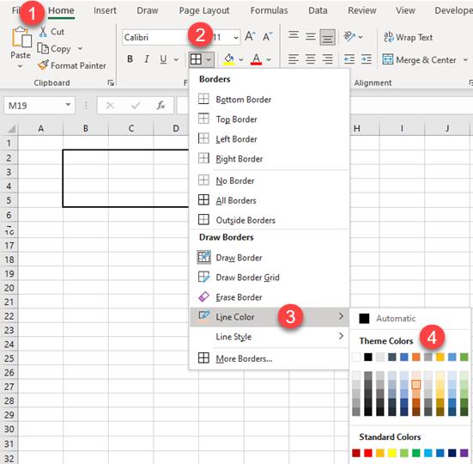Choose the Draw Border Grid option

[239, 278]
